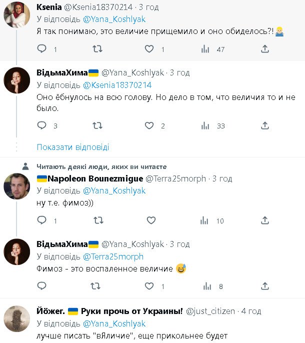The image size is (305, 343).
Task: Expand Показати відповіді thread
Action: (x=73, y=147)
